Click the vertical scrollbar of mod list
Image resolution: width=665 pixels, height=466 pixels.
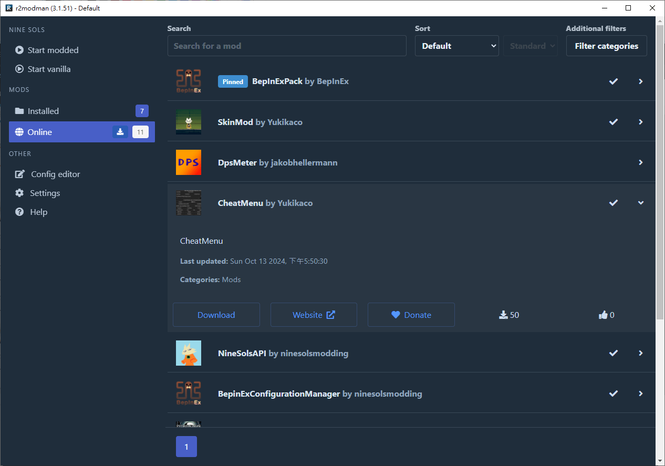coord(660,173)
